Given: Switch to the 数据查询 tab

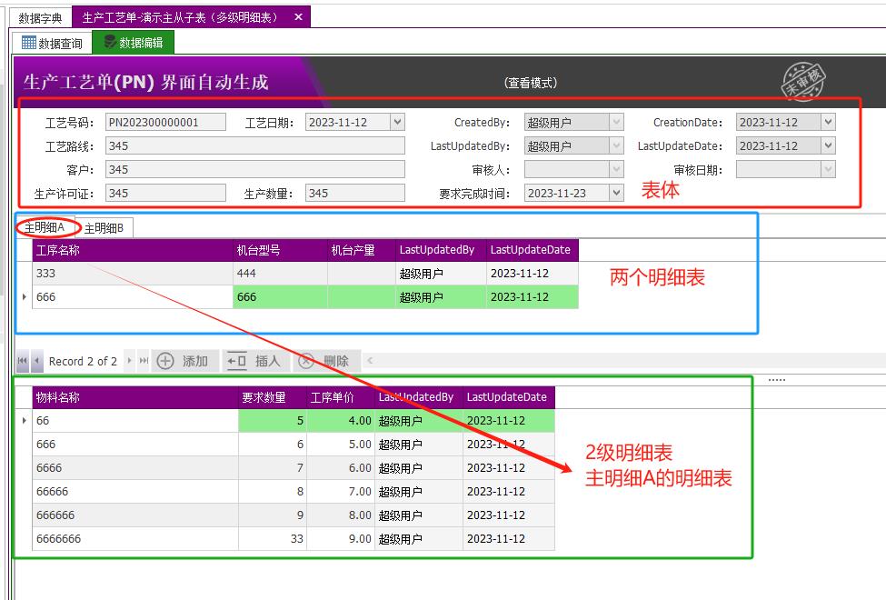Looking at the screenshot, I should [52, 43].
